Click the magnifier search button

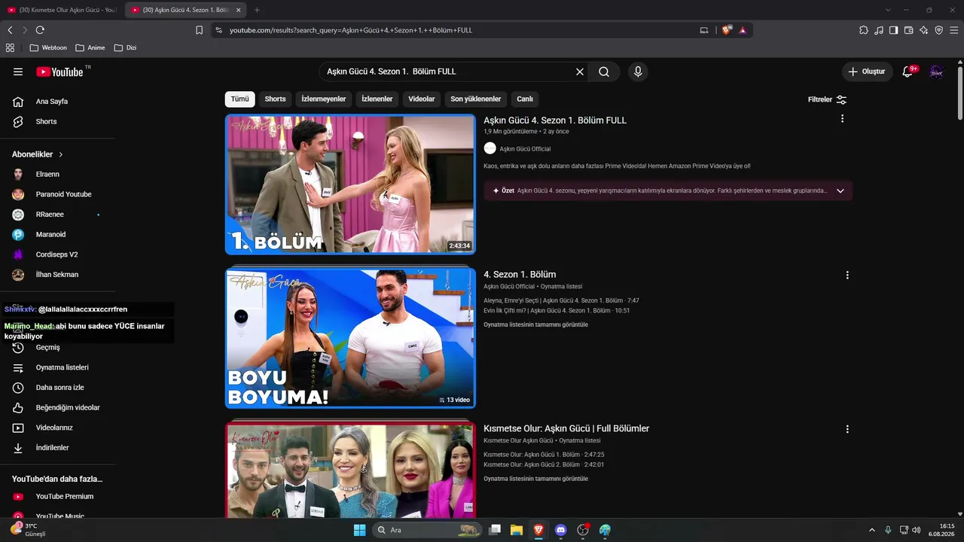604,72
